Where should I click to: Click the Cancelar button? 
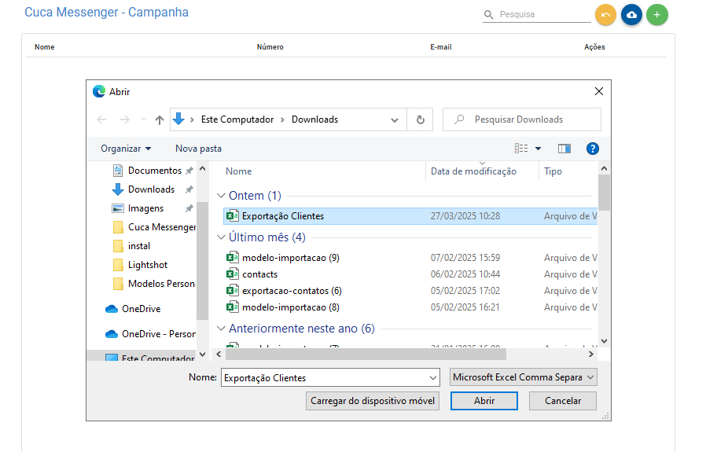click(563, 401)
